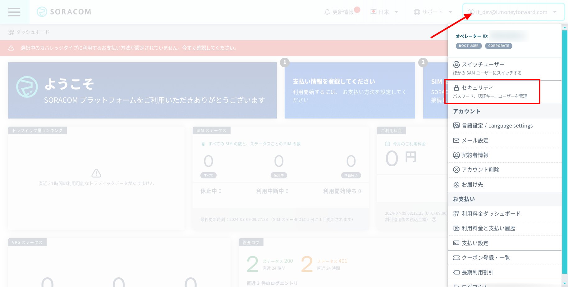Click the 利用料金ダッシュボード grid icon
The height and width of the screenshot is (287, 568).
point(456,214)
